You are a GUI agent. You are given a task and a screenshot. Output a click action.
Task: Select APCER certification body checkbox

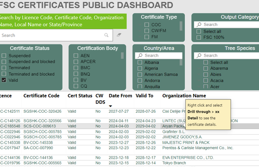tap(76, 62)
